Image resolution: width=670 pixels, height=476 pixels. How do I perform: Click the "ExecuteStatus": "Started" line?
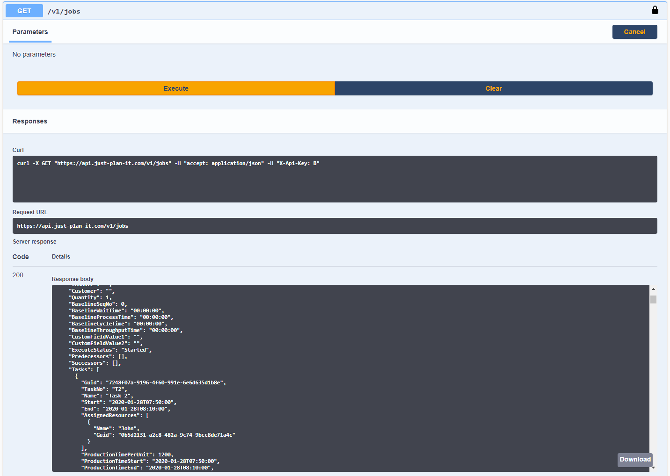click(110, 350)
